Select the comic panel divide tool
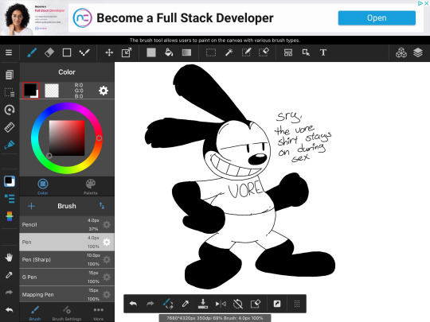The image size is (430, 322). [x=288, y=52]
